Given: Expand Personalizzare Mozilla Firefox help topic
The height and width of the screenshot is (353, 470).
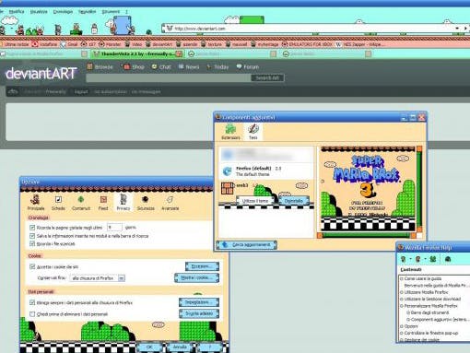Looking at the screenshot, I should [x=401, y=306].
